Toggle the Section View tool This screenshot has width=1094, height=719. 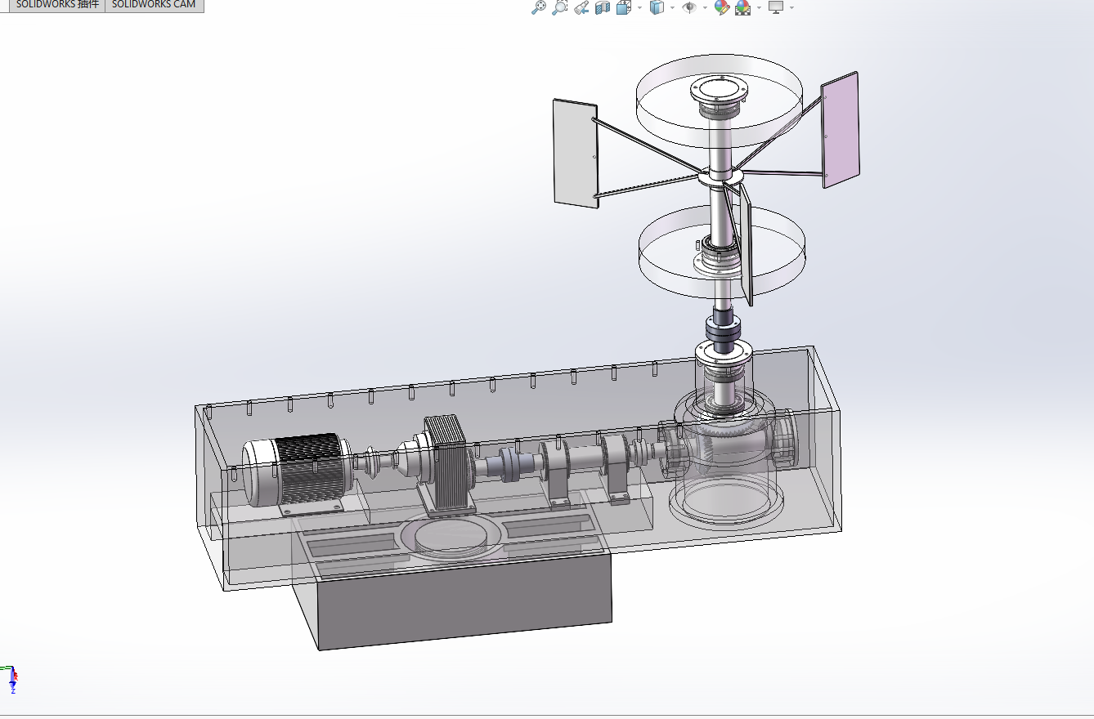click(603, 7)
